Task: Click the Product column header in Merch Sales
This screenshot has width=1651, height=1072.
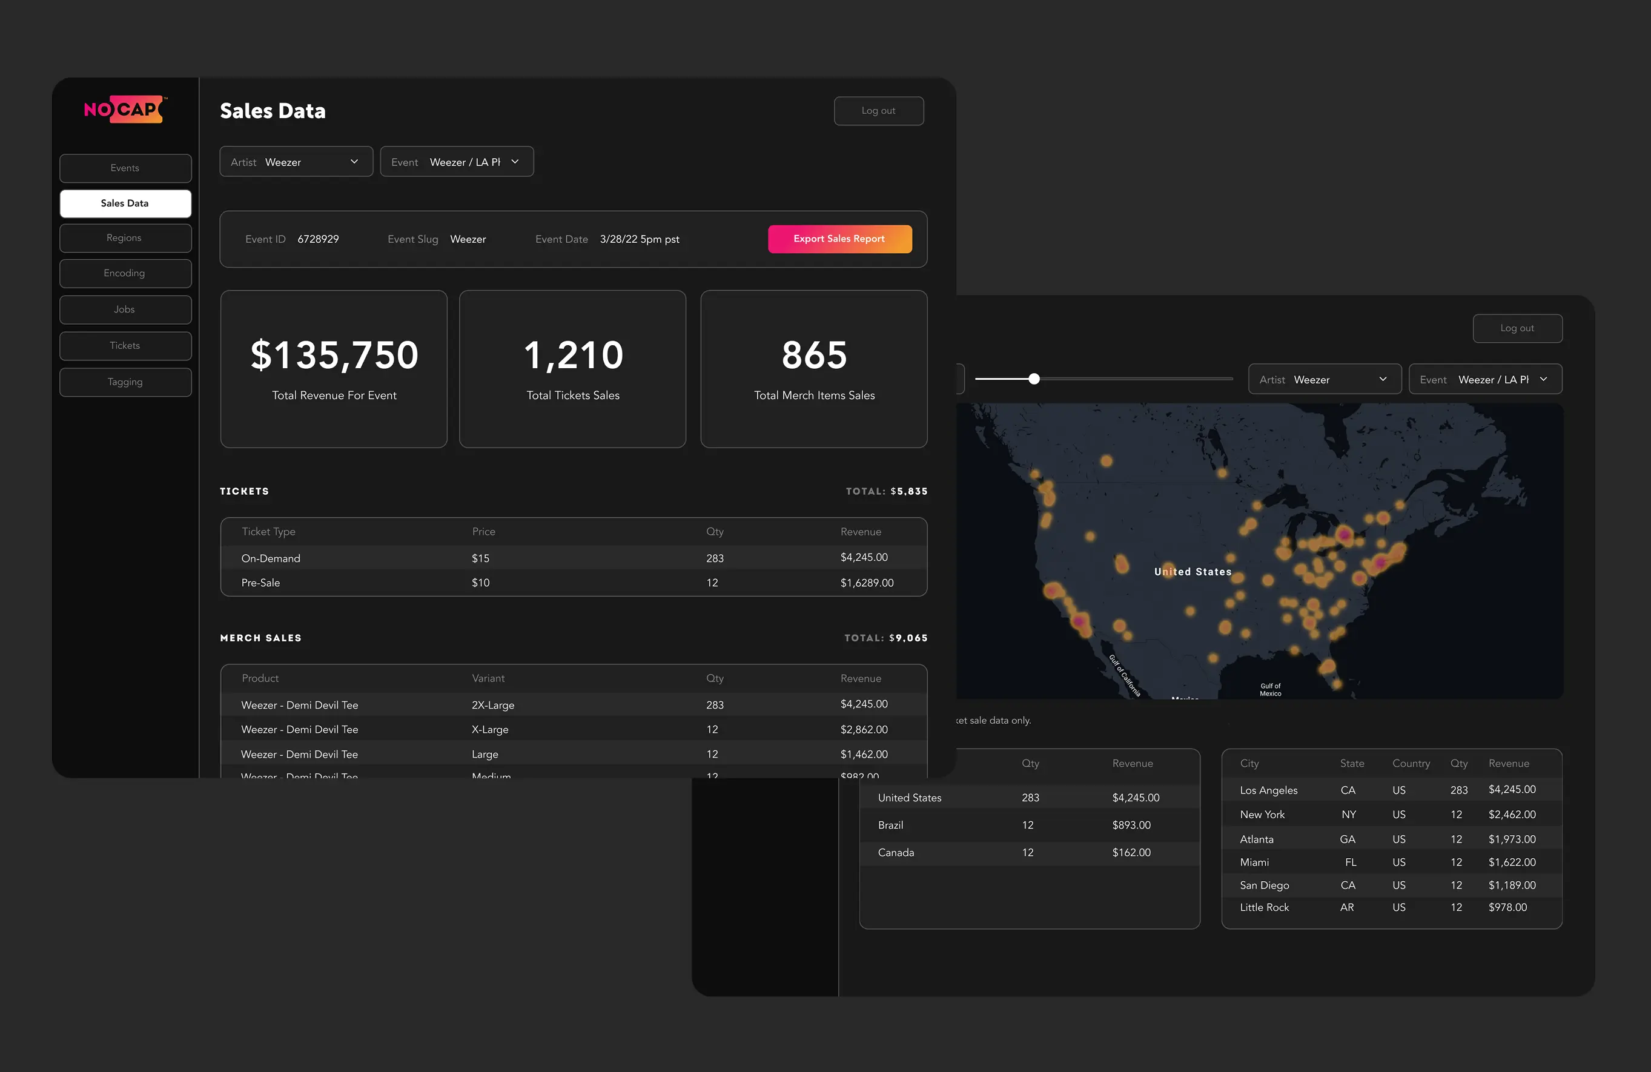Action: [x=260, y=678]
